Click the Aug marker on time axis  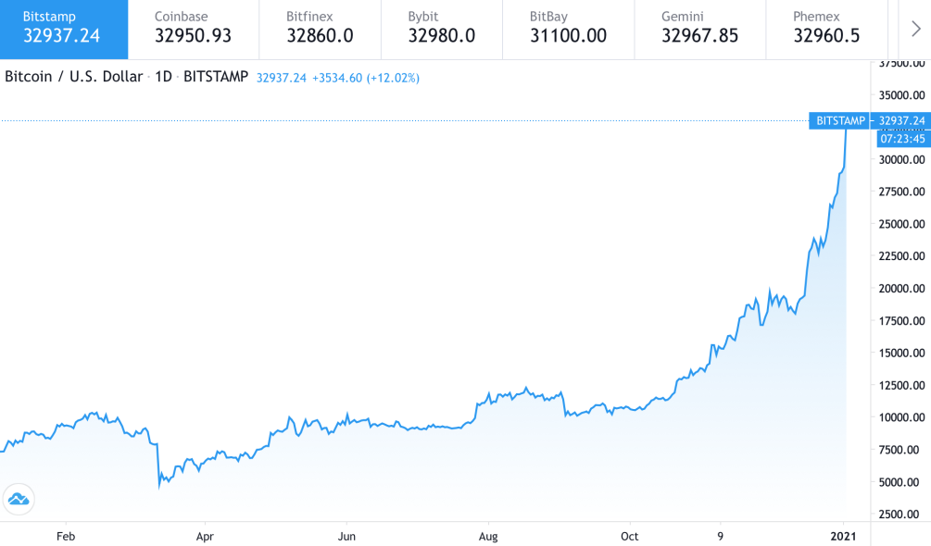(488, 536)
